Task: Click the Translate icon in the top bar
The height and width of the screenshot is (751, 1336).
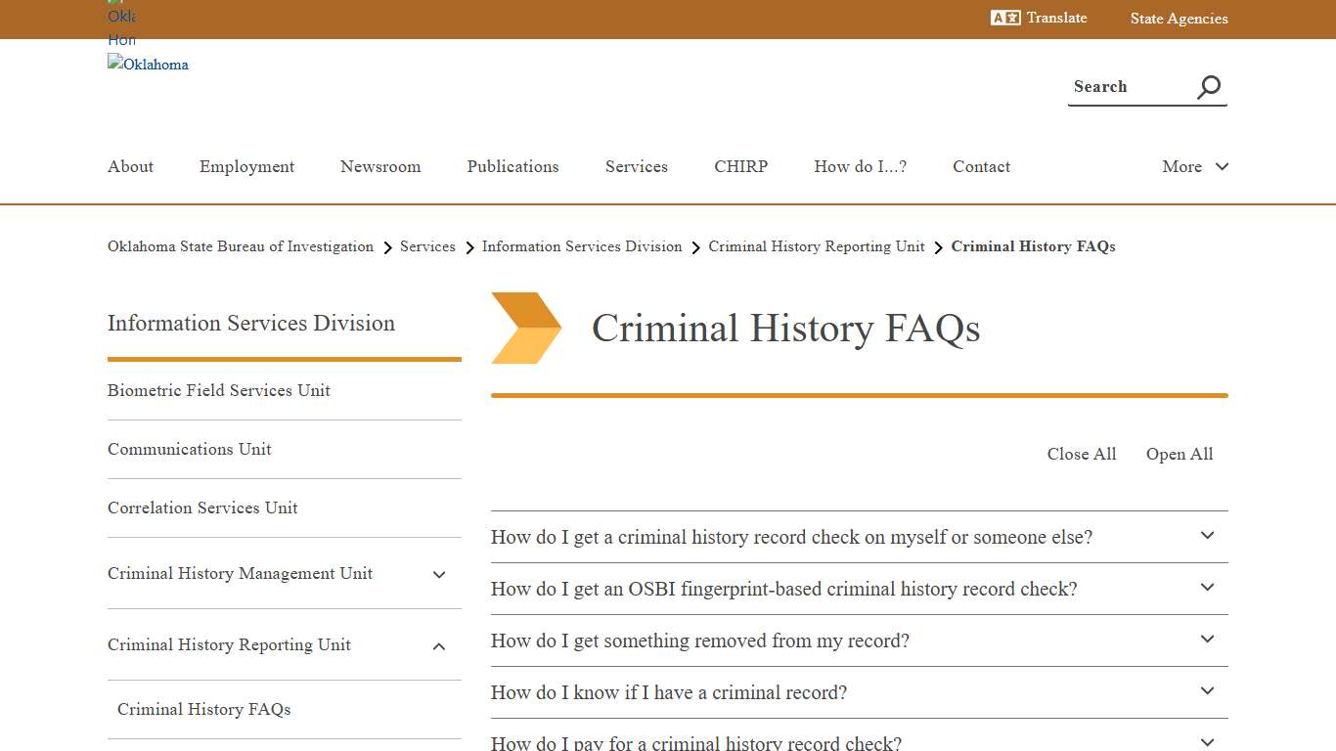Action: [1006, 17]
